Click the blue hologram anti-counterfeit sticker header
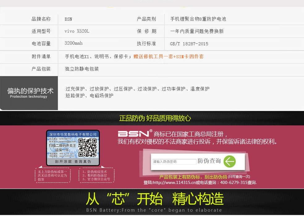304x220 pixels. [x=73, y=134]
